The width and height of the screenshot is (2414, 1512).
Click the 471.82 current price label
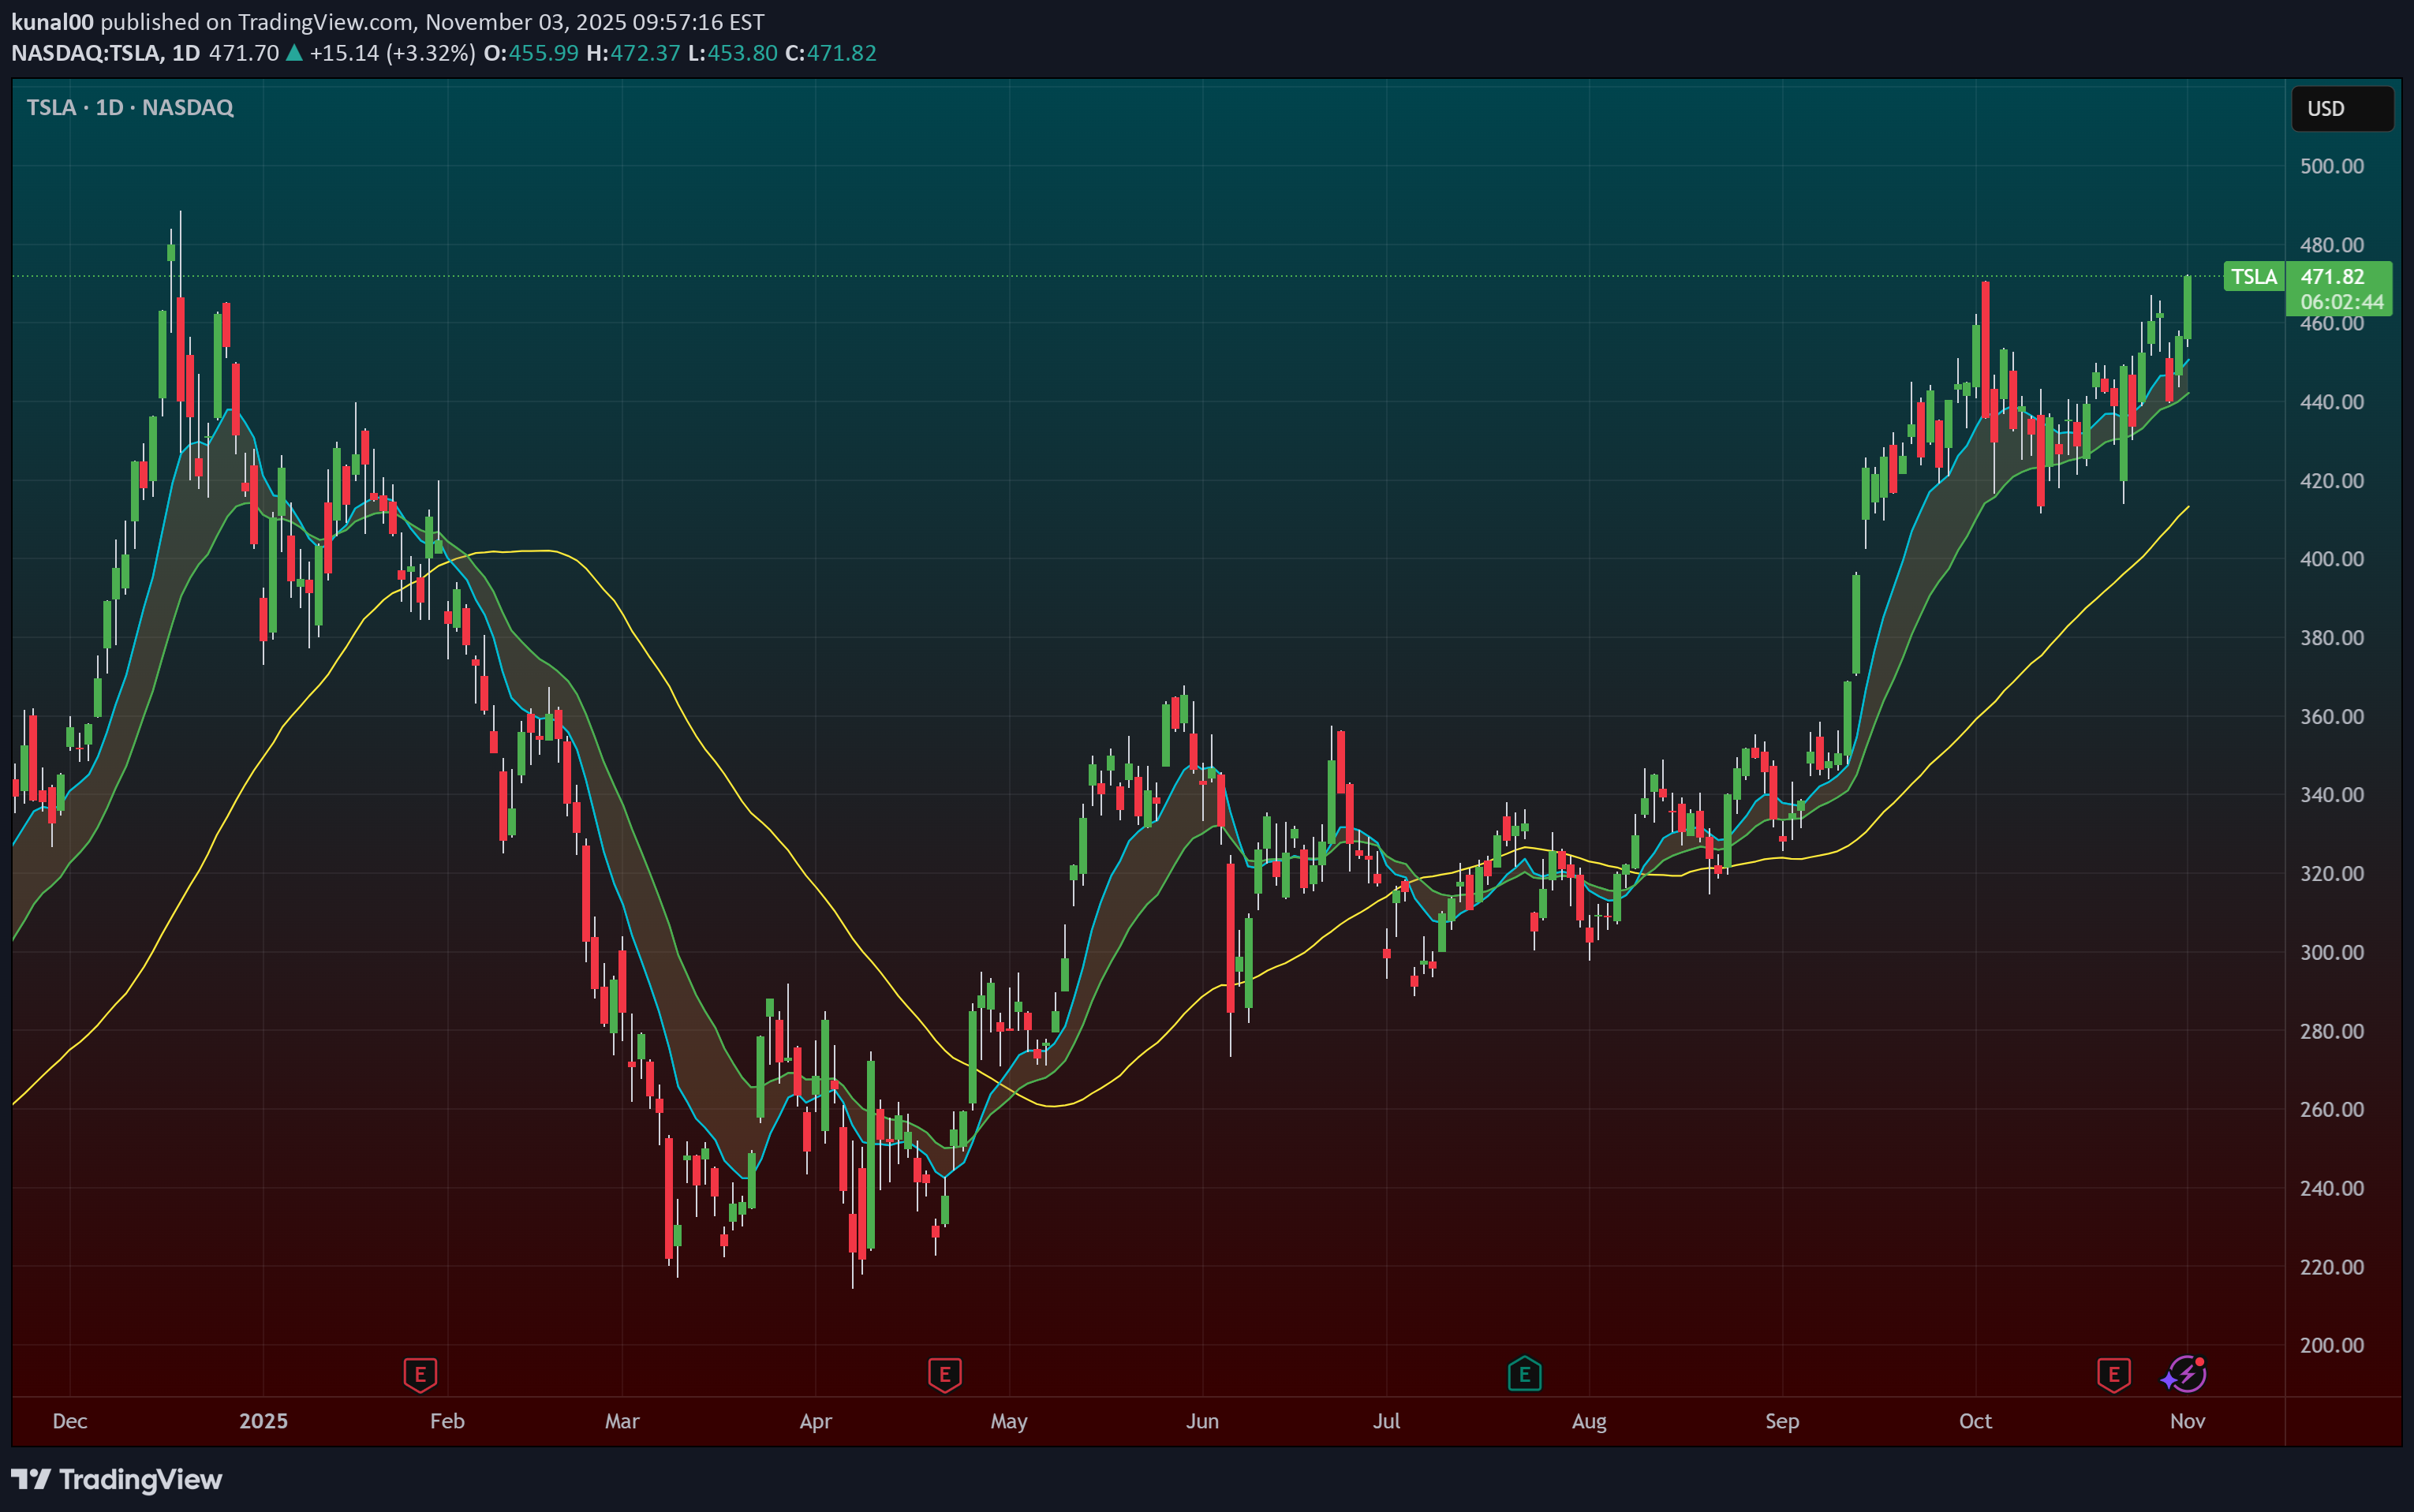pyautogui.click(x=2331, y=277)
